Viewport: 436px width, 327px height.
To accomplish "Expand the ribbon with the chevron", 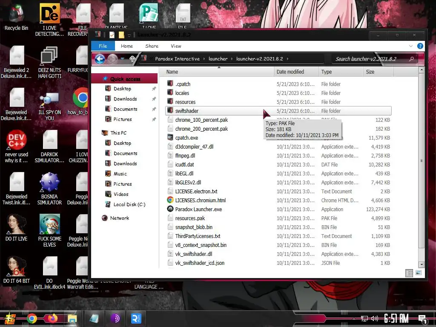I will point(411,46).
